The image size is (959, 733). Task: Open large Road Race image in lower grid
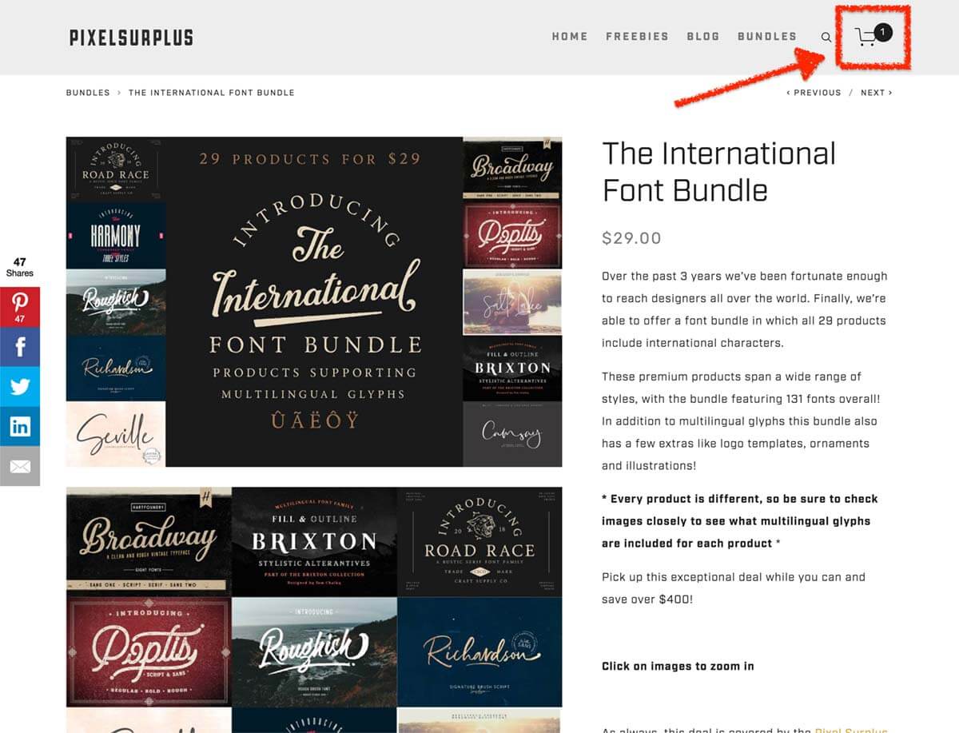(x=479, y=541)
